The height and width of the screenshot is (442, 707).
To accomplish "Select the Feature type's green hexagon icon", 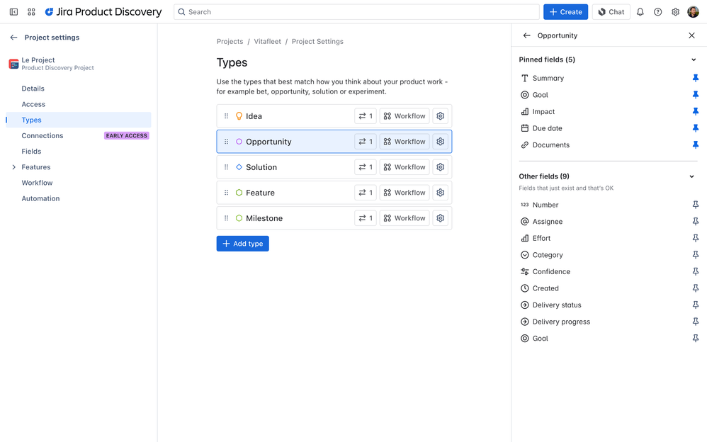I will pos(239,193).
